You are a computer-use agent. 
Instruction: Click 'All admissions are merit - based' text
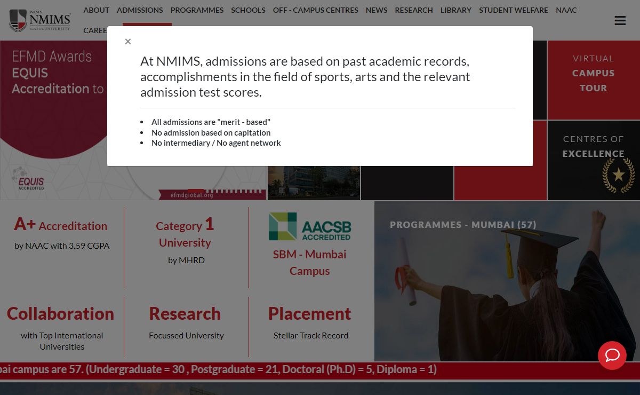[x=211, y=122]
